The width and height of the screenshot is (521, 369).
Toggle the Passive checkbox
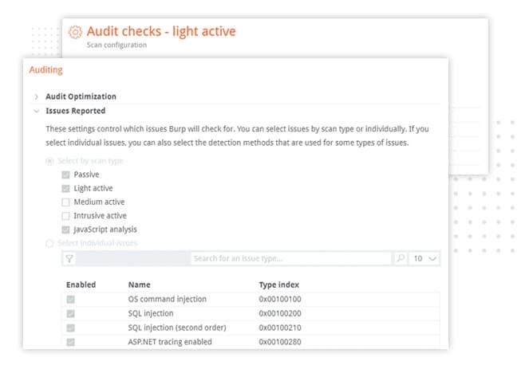pos(65,175)
